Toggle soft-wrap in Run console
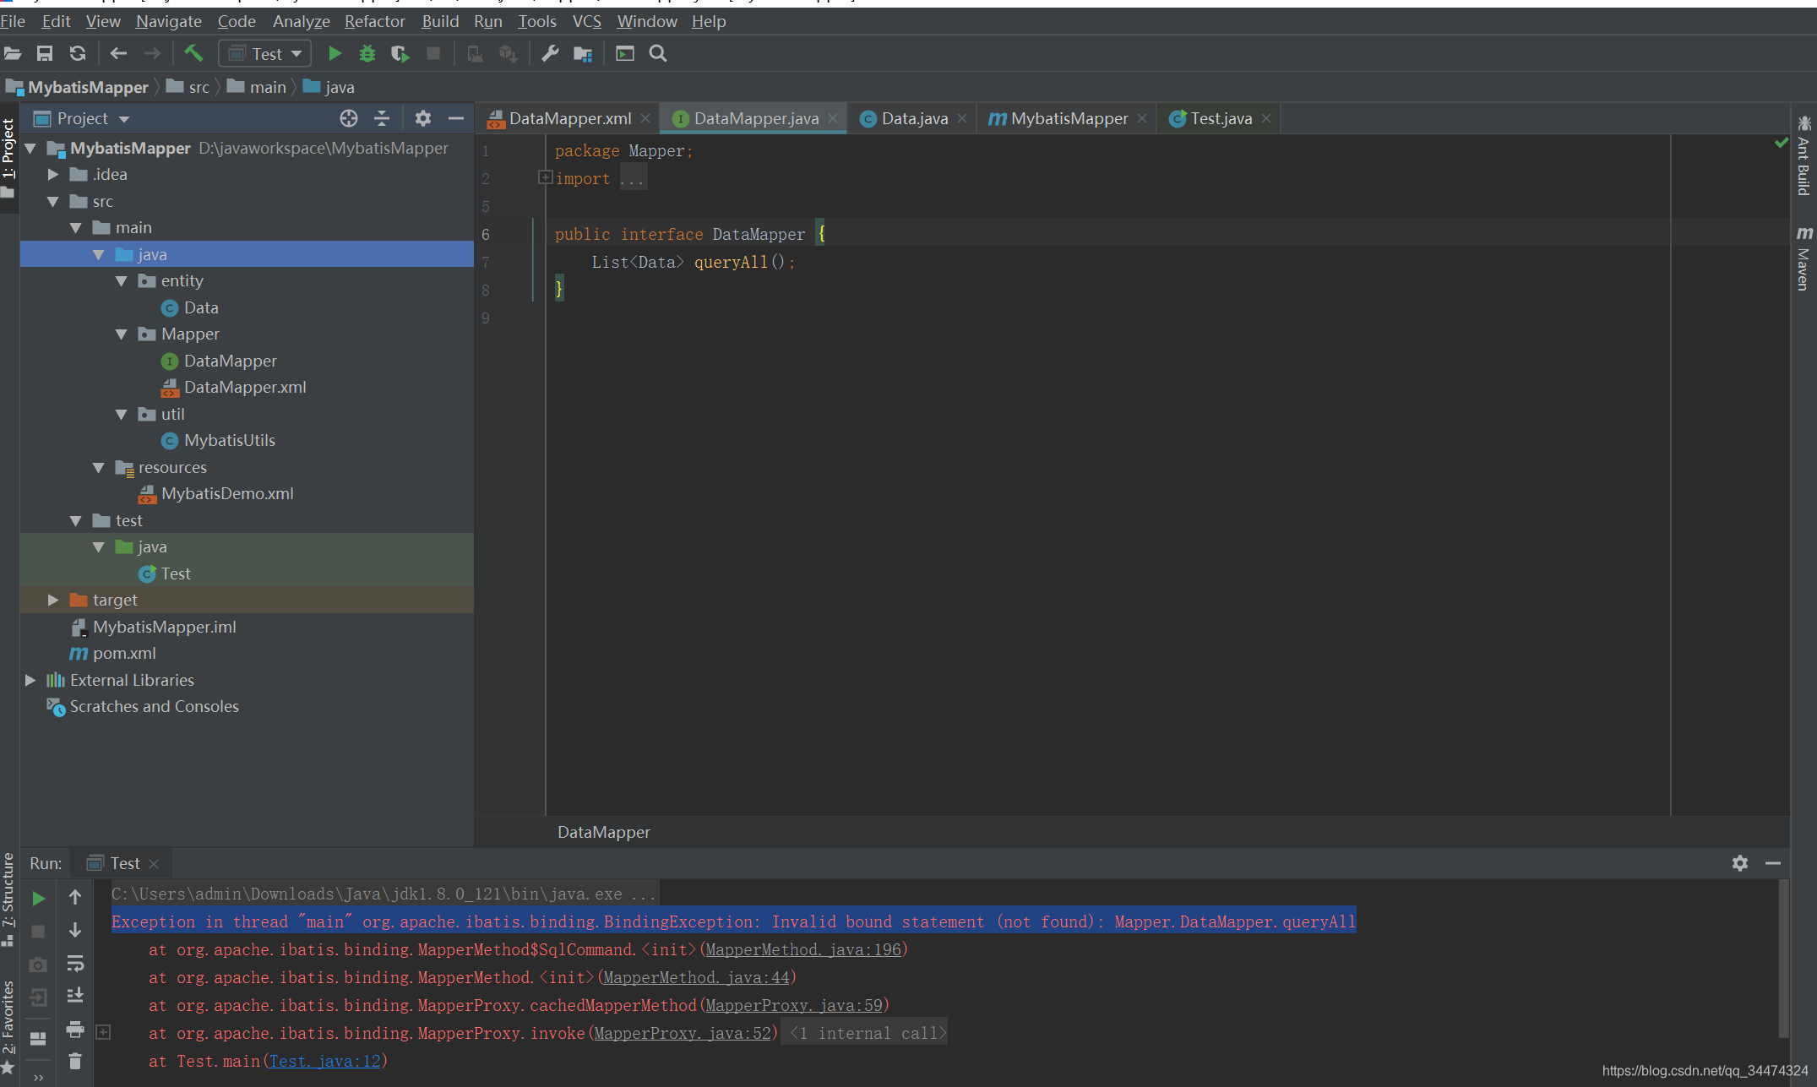 (75, 963)
